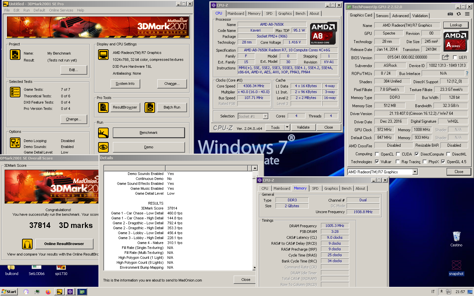Switch to the Advanced tab in GPU-Z
This screenshot has width=474, height=296.
pos(400,15)
